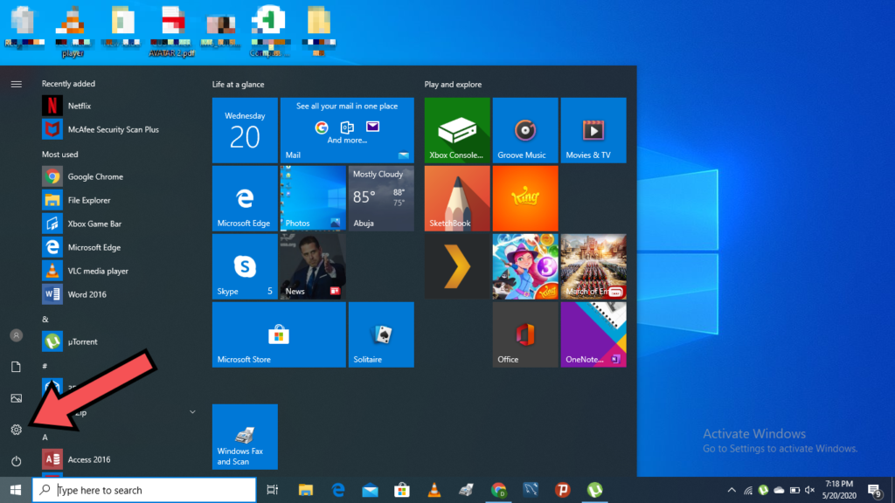Click the orange King tile
895x503 pixels.
pos(525,198)
